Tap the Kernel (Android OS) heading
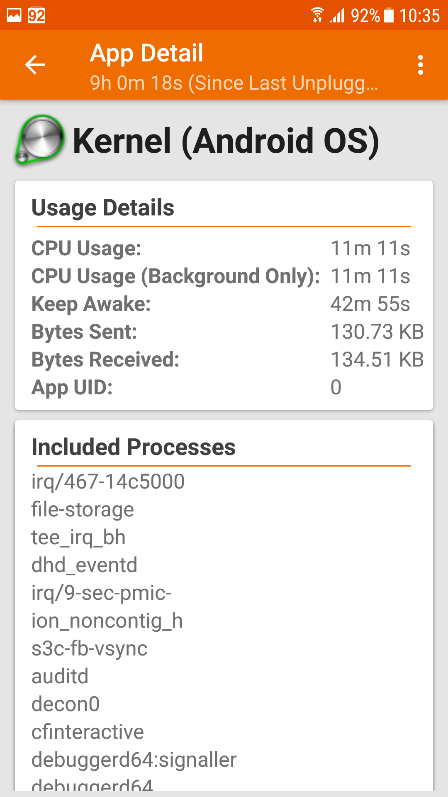This screenshot has width=448, height=797. [x=226, y=141]
